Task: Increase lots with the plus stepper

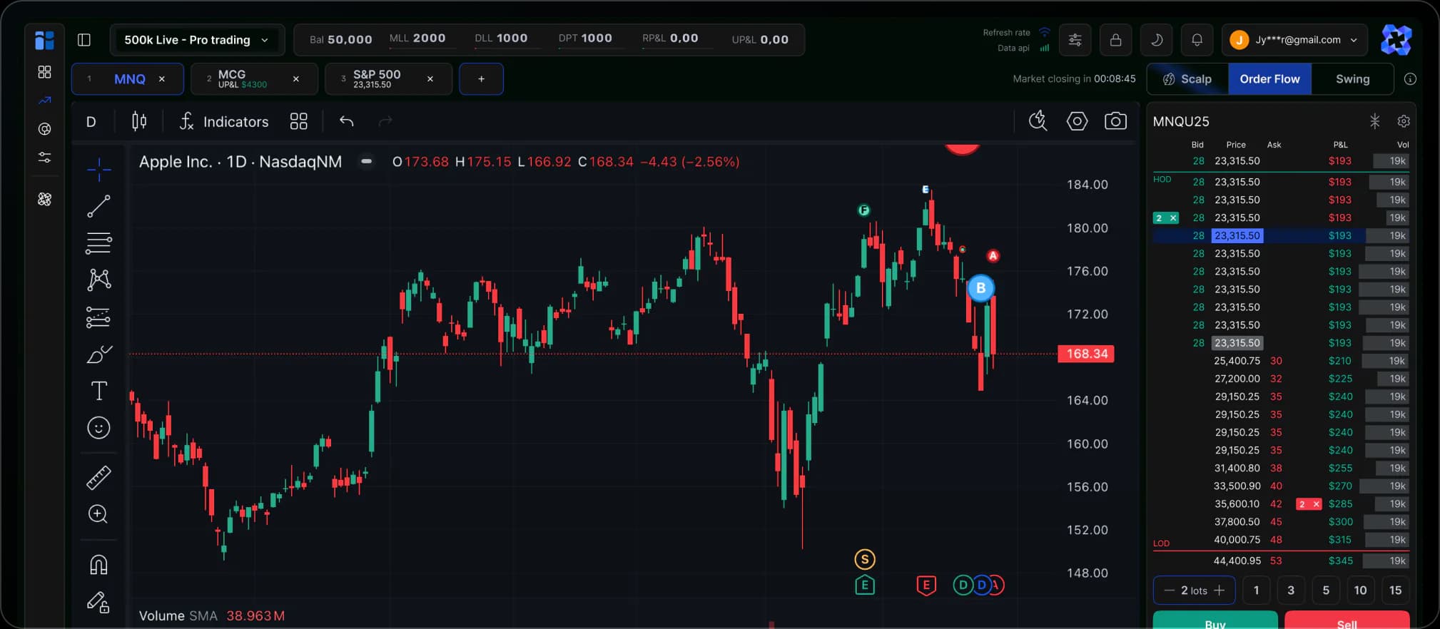Action: (1220, 590)
